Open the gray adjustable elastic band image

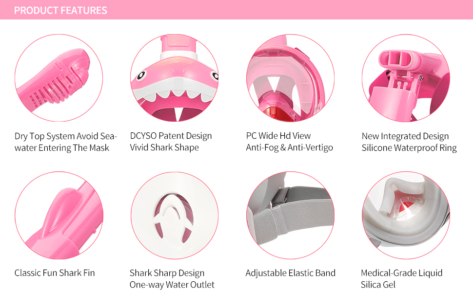290,215
